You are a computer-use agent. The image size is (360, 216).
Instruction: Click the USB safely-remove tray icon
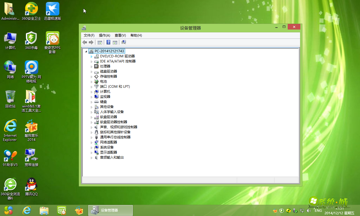point(295,210)
